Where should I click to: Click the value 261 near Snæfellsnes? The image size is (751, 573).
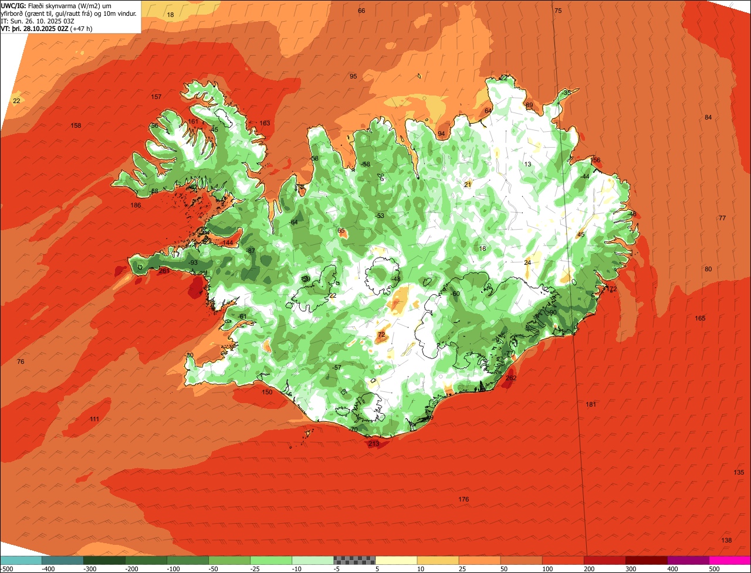coord(164,271)
